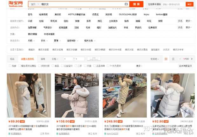This screenshot has width=197, height=137.
Task: Click the price distribution histogram
Action: (94, 59)
